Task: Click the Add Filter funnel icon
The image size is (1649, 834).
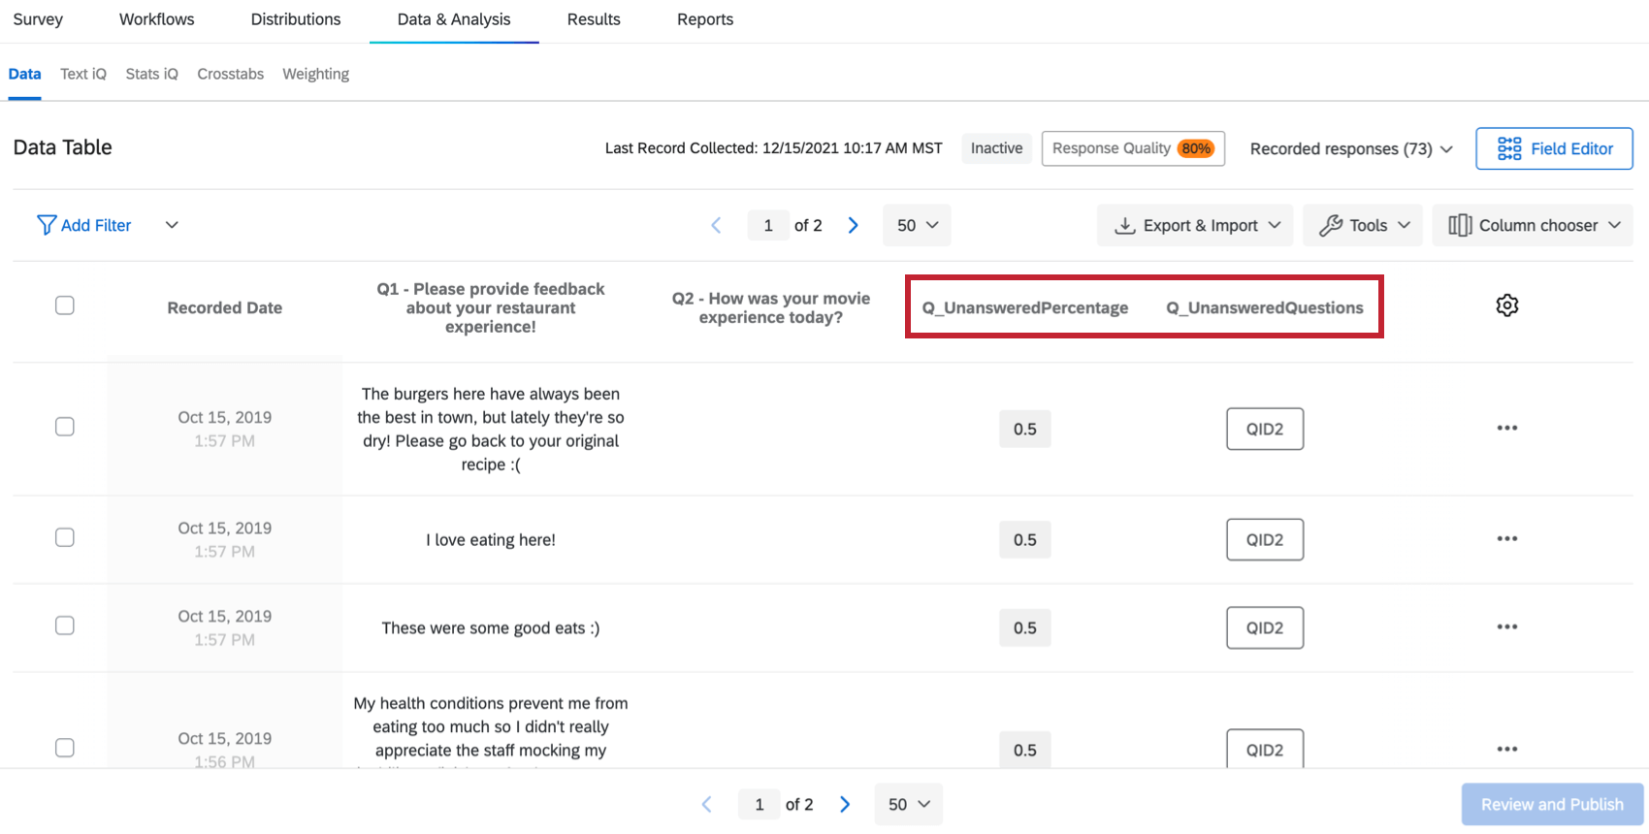Action: tap(46, 225)
